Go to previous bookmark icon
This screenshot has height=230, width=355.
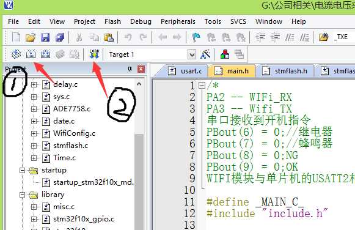pyautogui.click(x=211, y=37)
